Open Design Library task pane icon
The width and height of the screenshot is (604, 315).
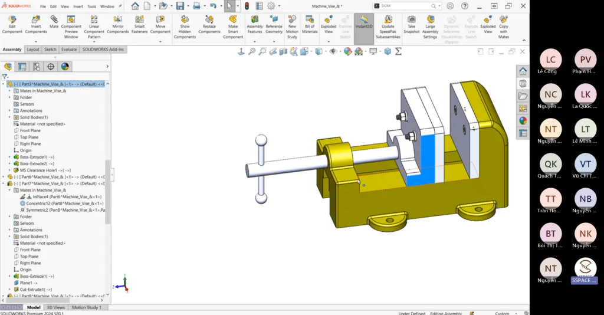click(x=523, y=84)
